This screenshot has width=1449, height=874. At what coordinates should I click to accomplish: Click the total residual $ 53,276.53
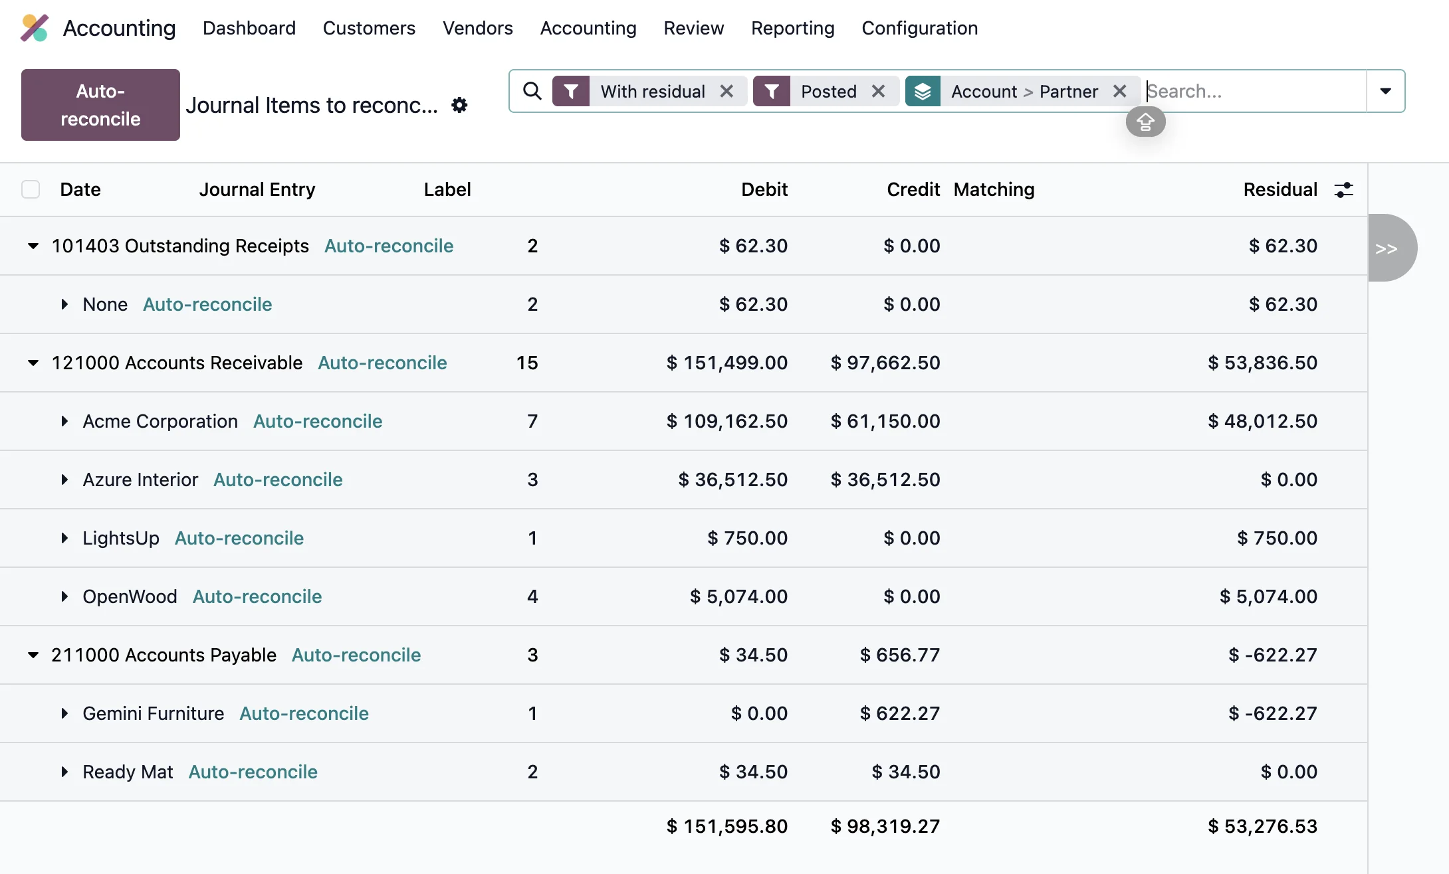point(1262,826)
